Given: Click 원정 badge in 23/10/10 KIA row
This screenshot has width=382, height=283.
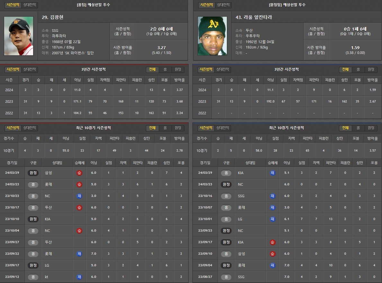Looking at the screenshot, I should coord(33,219).
